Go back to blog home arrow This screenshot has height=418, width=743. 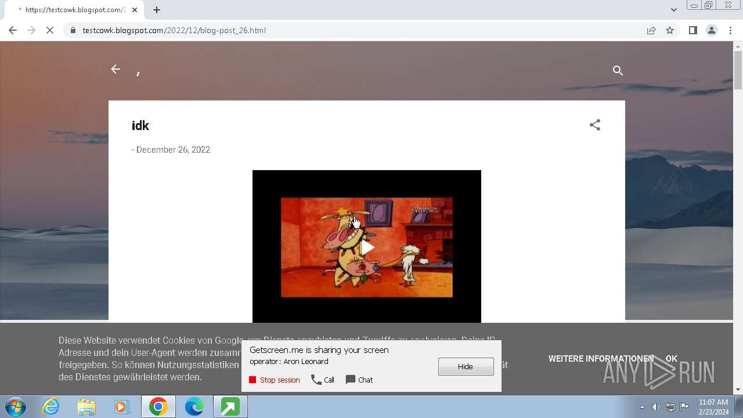(x=116, y=70)
